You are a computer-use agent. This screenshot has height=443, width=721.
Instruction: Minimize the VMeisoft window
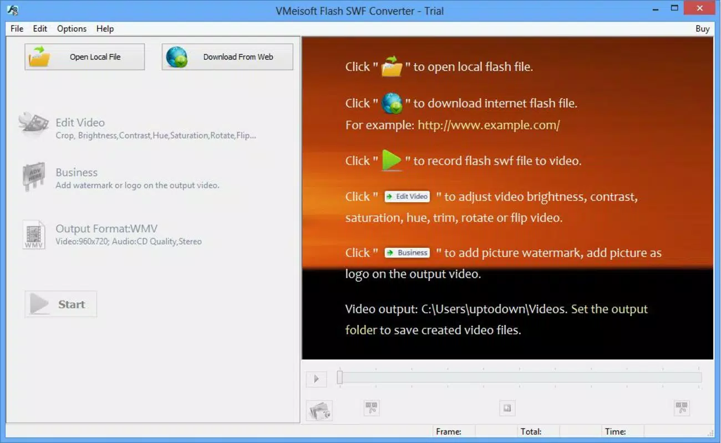coord(655,8)
